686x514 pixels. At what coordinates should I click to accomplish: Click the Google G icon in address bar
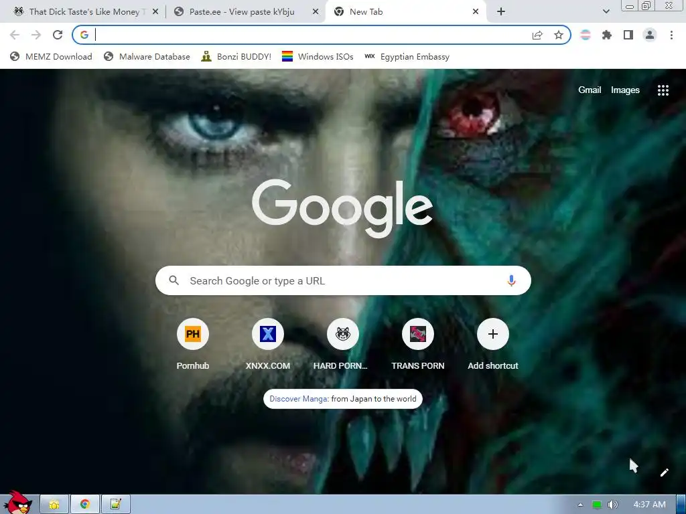pyautogui.click(x=84, y=35)
